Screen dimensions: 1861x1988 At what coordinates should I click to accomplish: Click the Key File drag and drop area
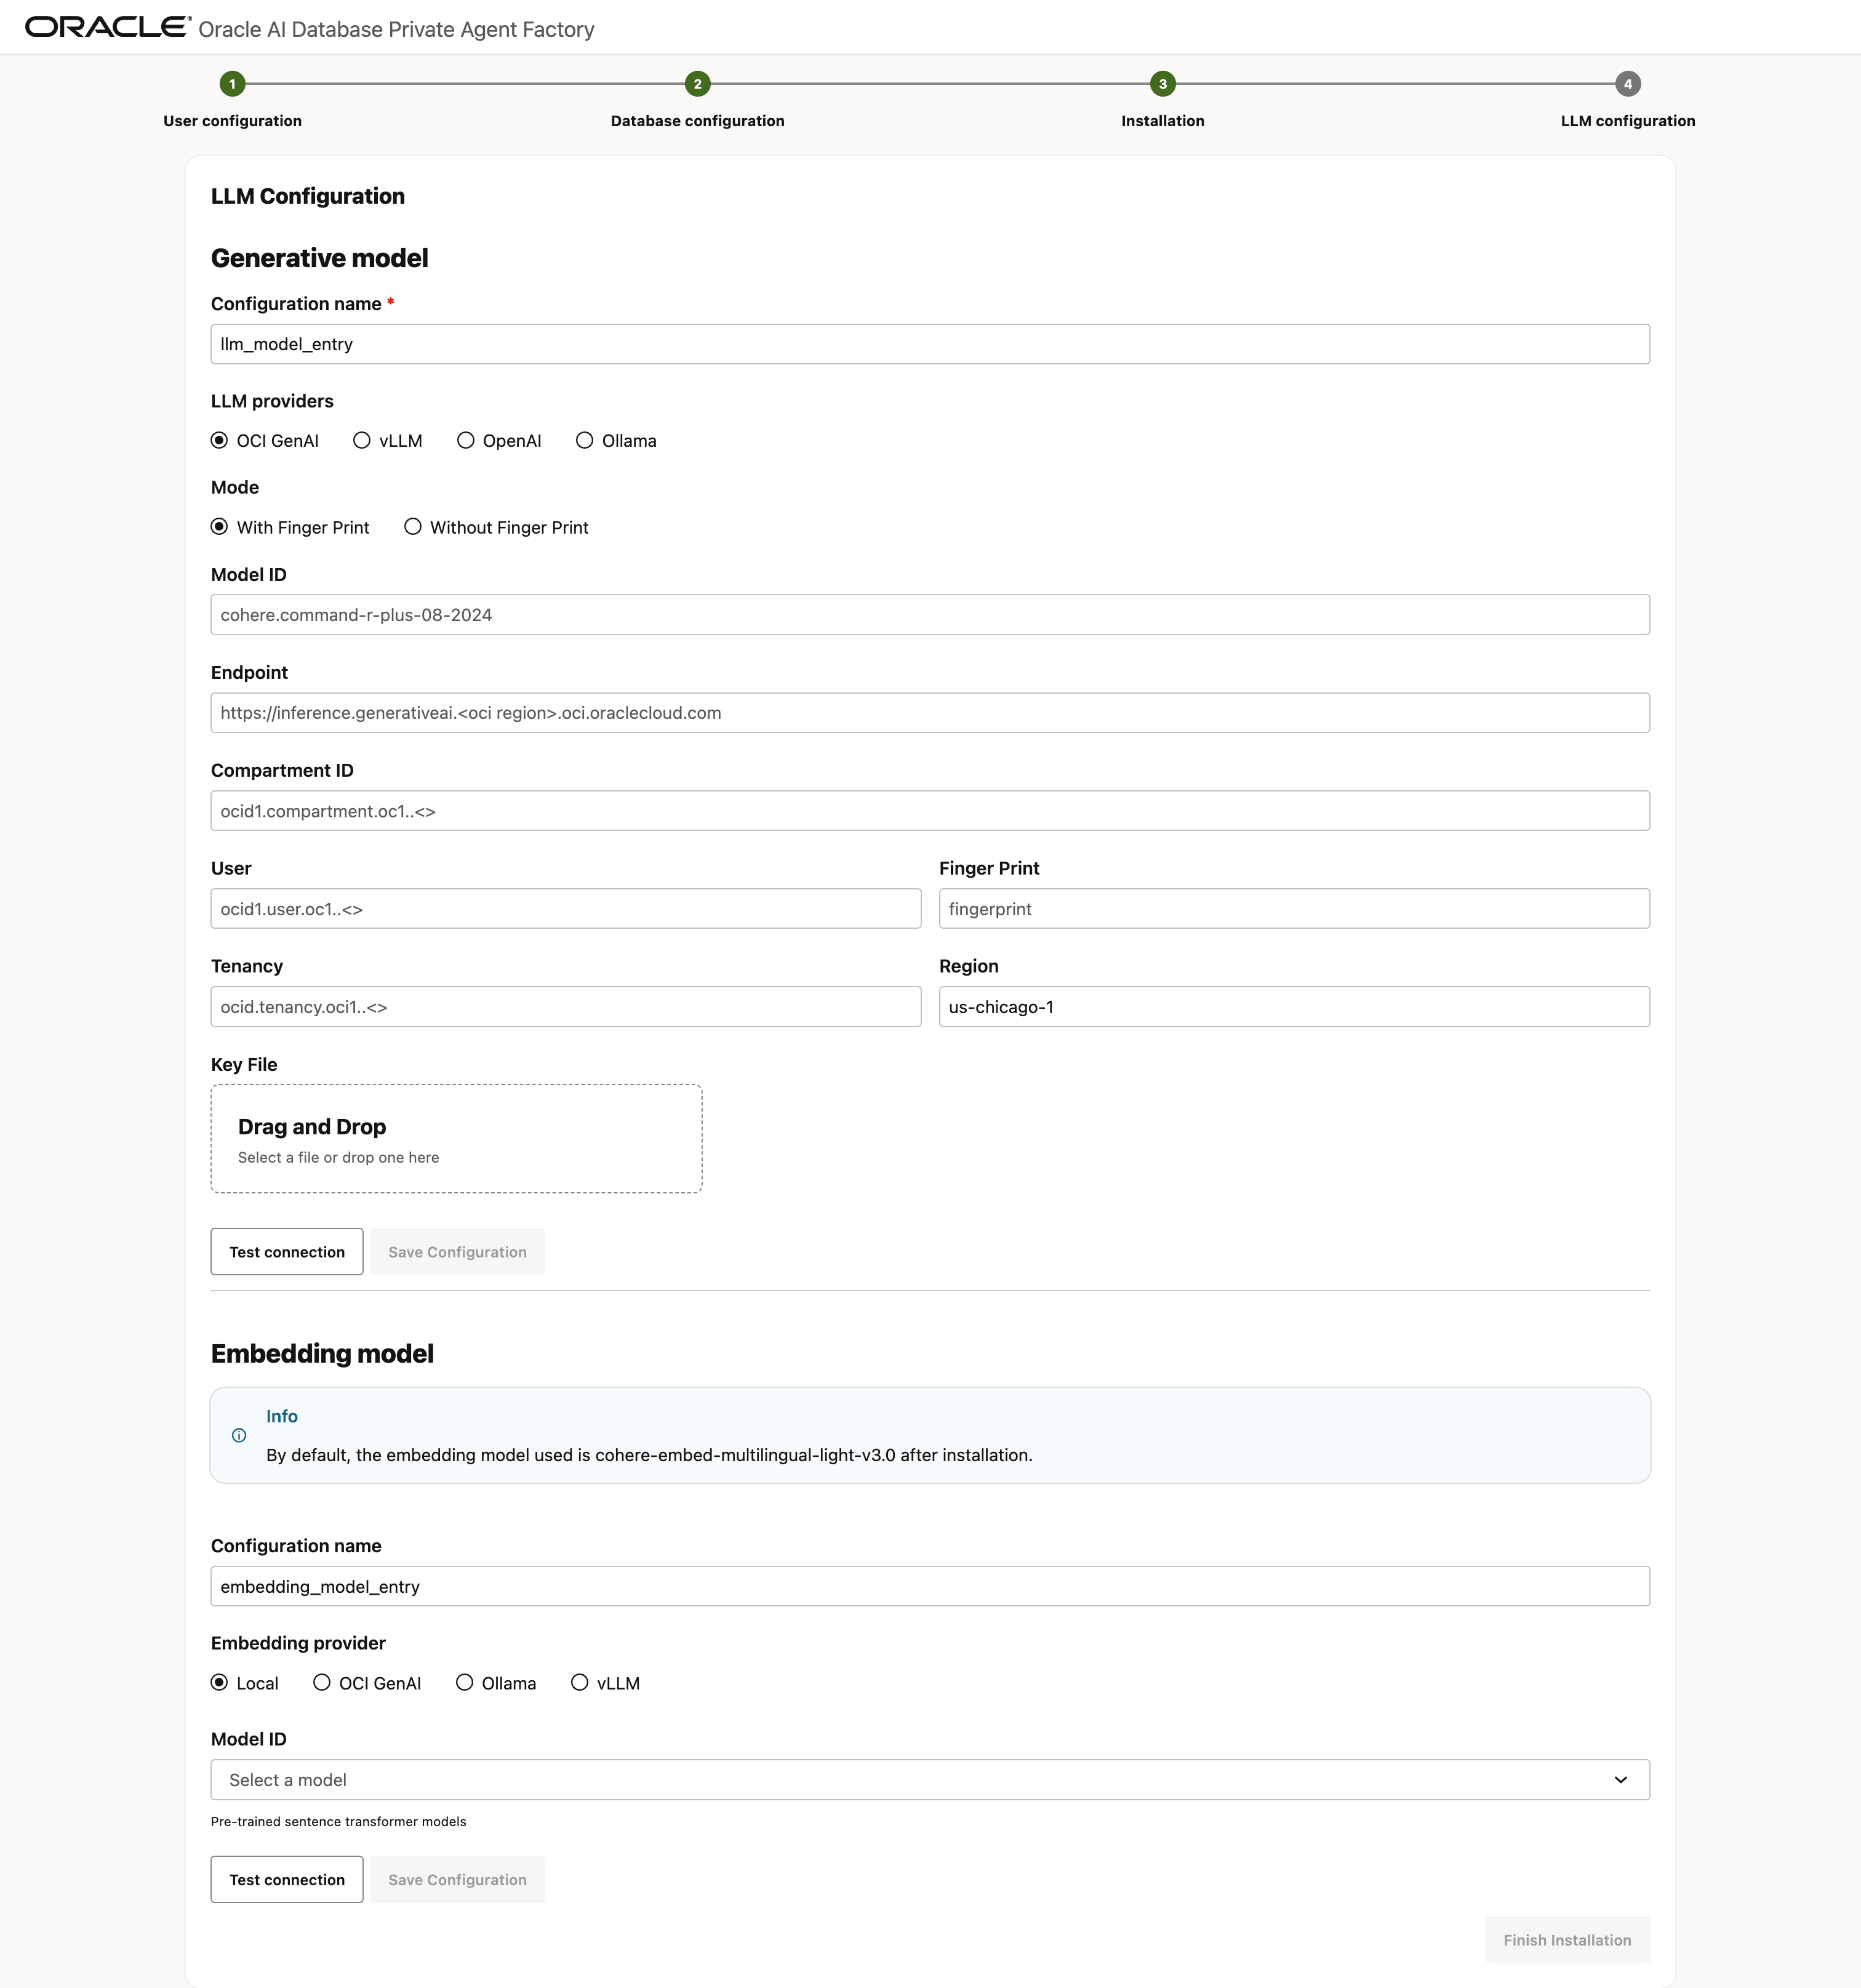click(x=456, y=1139)
